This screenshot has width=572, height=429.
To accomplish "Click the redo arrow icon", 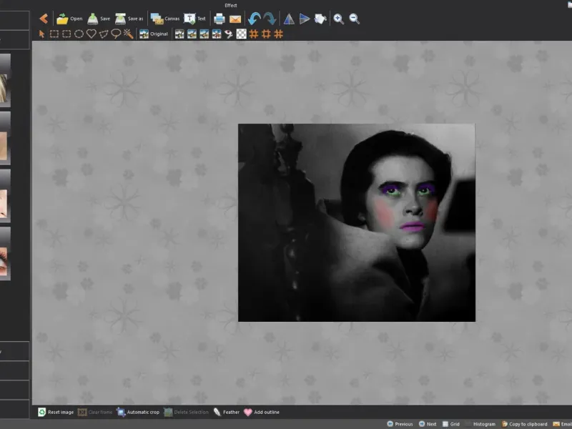I will [270, 19].
